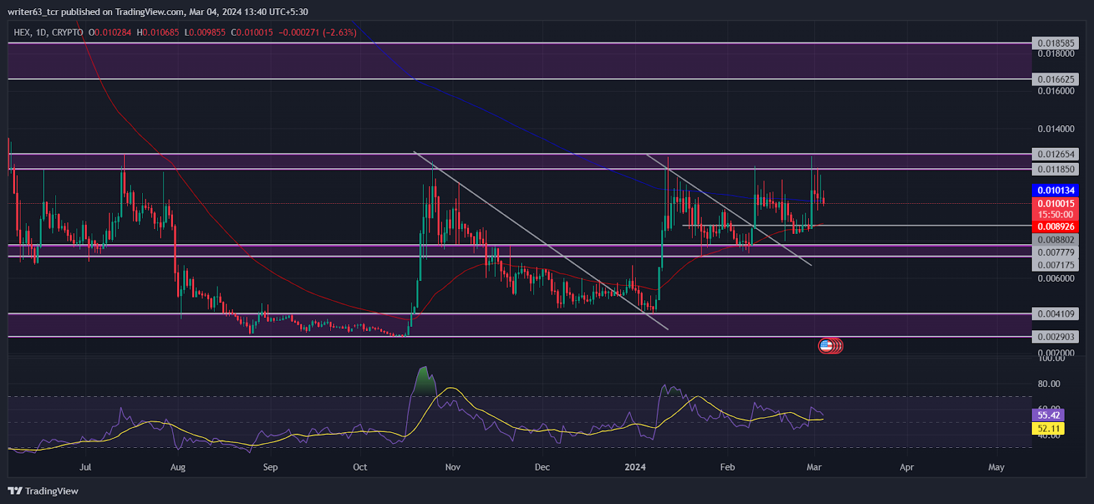
Task: Click the Dec label on the time axis
Action: [x=542, y=467]
